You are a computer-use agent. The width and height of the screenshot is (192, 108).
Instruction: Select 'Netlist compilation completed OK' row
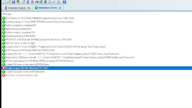pos(19,25)
